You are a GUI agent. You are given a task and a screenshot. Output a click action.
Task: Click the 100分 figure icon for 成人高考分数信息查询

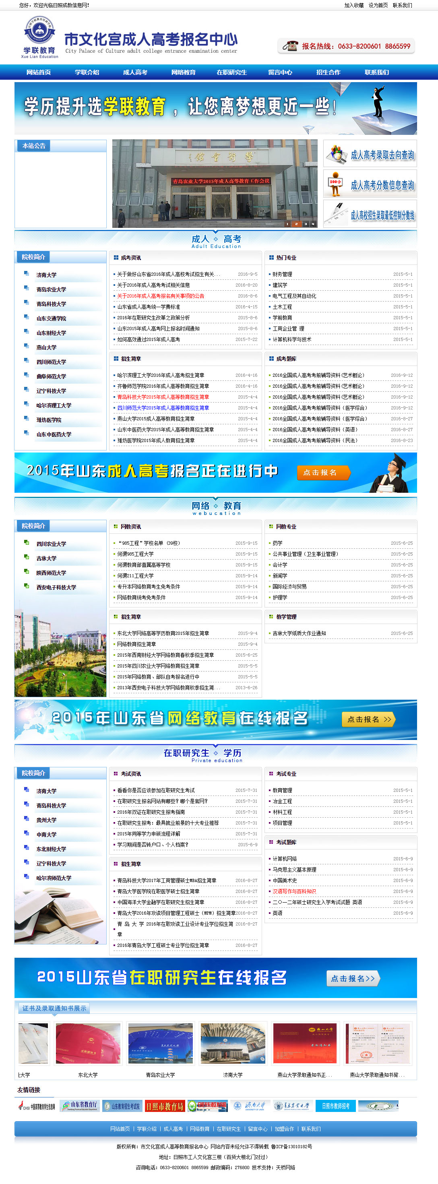pos(335,184)
